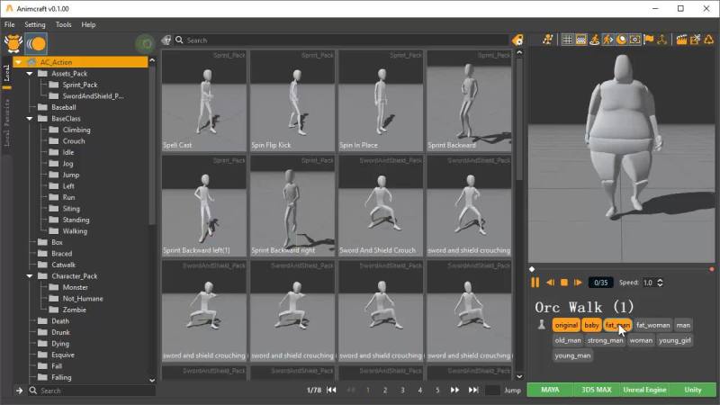
Task: Open the Tools menu
Action: (x=63, y=25)
